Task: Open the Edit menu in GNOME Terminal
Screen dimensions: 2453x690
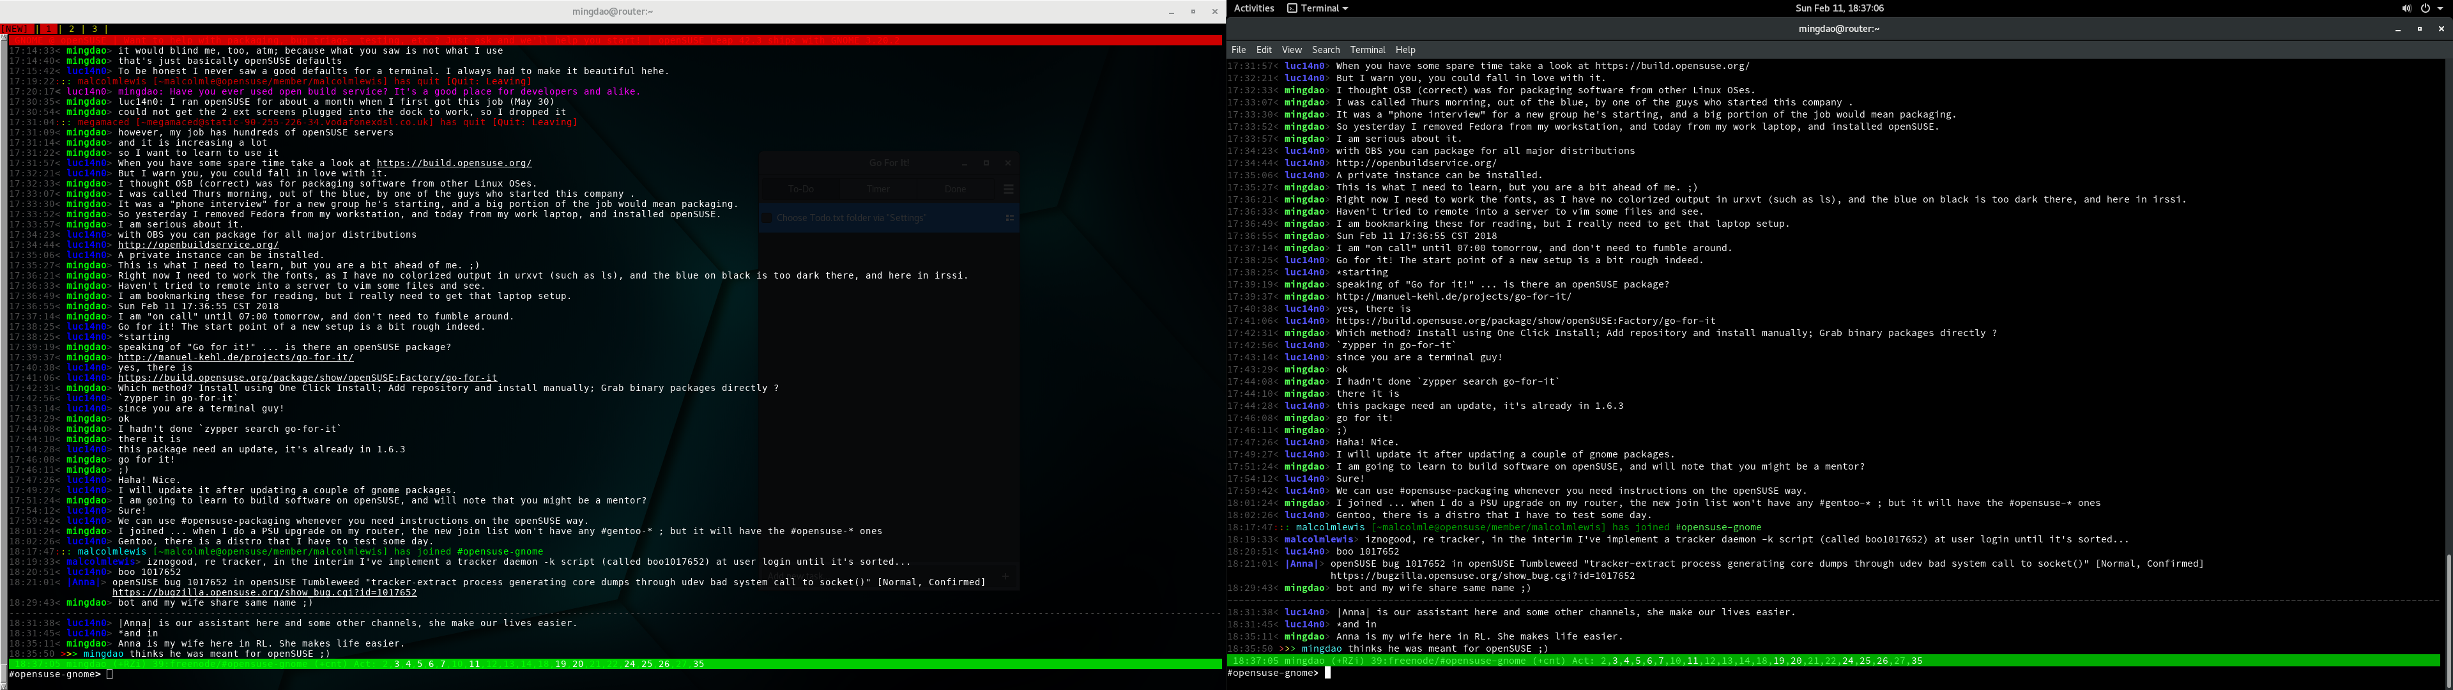Action: coord(1264,50)
